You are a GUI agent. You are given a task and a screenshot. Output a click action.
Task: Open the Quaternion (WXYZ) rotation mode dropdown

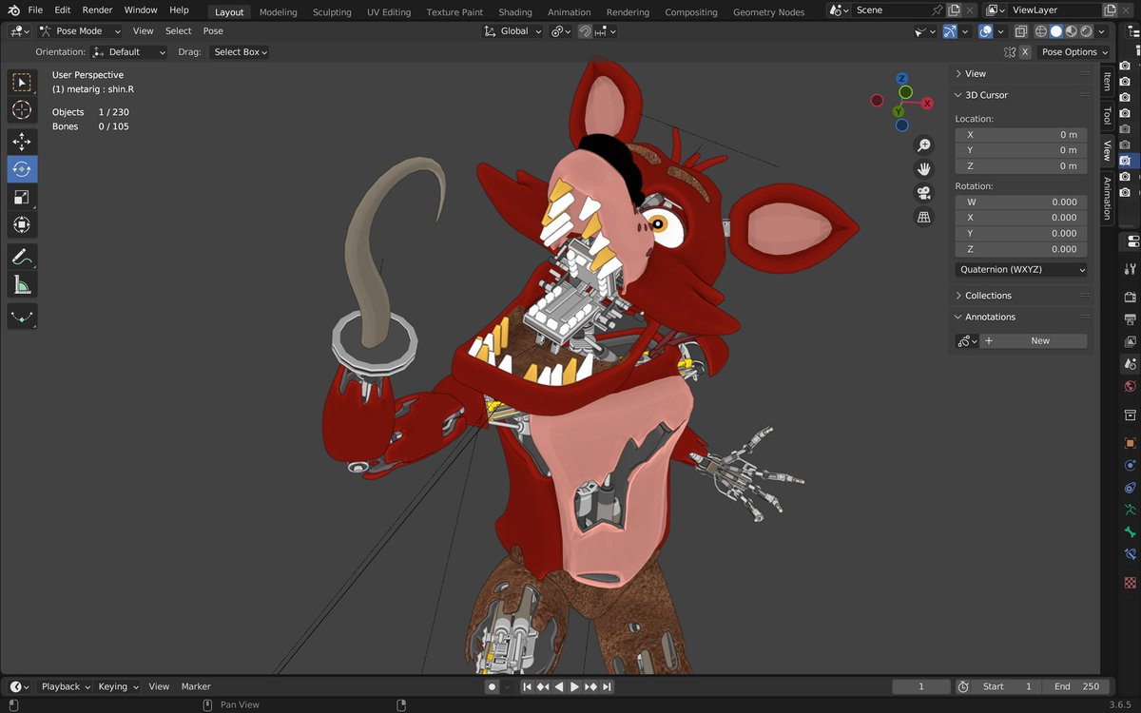click(1021, 270)
